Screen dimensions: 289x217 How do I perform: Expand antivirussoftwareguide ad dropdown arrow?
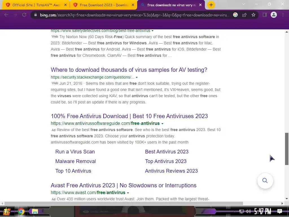(162, 123)
